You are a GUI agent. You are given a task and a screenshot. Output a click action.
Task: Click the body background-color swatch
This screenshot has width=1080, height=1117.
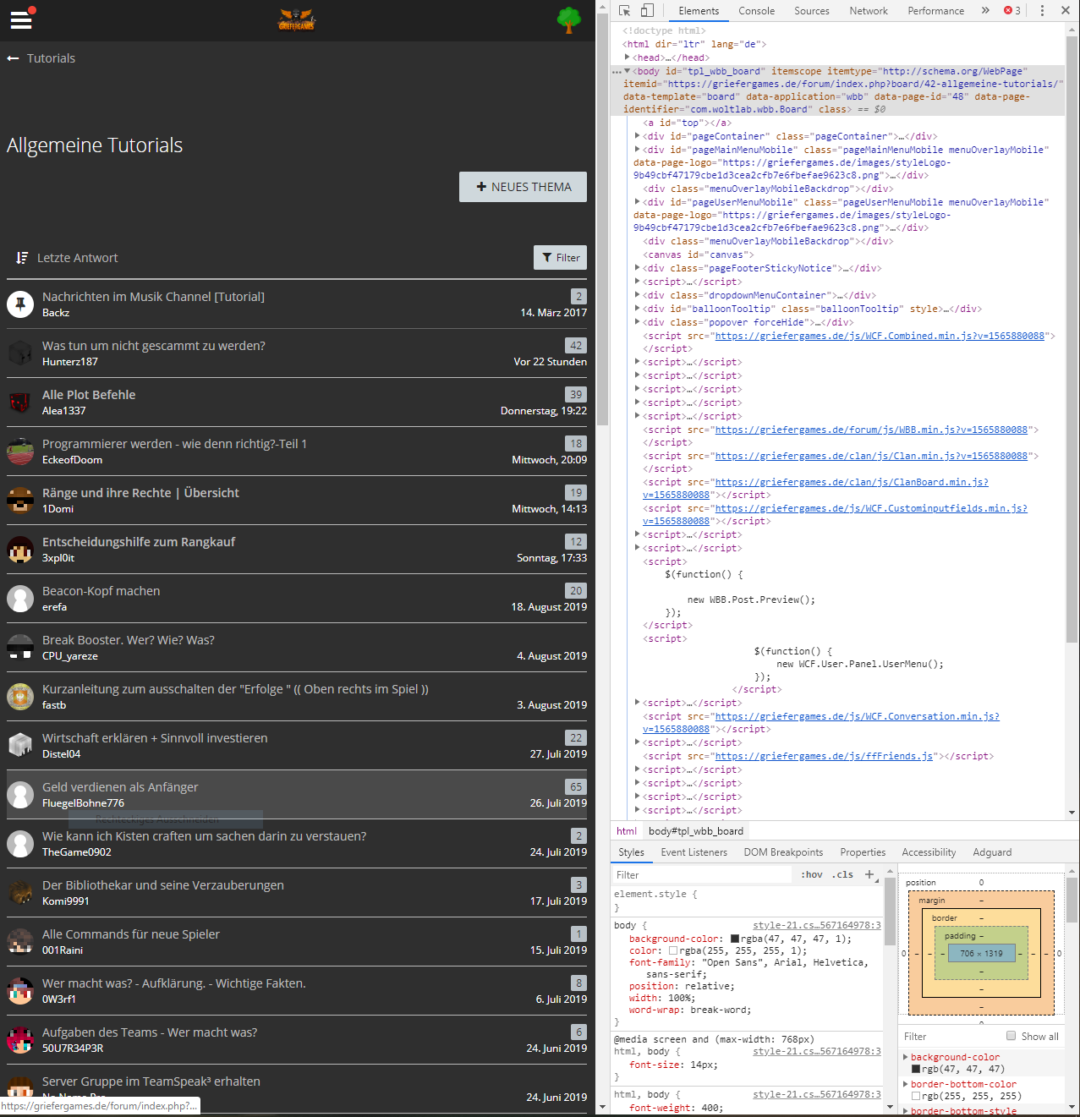pos(735,939)
